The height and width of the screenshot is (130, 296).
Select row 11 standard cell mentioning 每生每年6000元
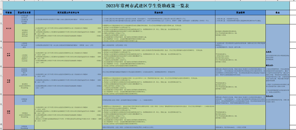240,127
